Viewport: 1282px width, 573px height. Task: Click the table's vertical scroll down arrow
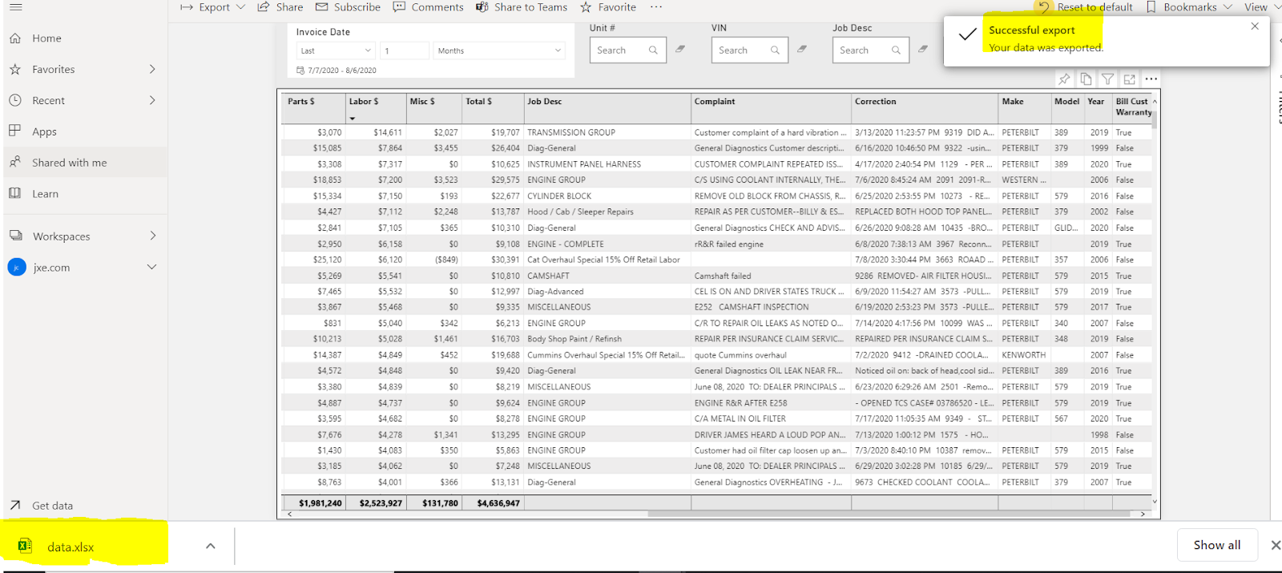point(1155,502)
